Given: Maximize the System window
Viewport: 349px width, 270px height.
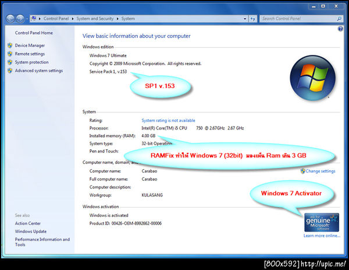Looking at the screenshot, I should click(323, 6).
